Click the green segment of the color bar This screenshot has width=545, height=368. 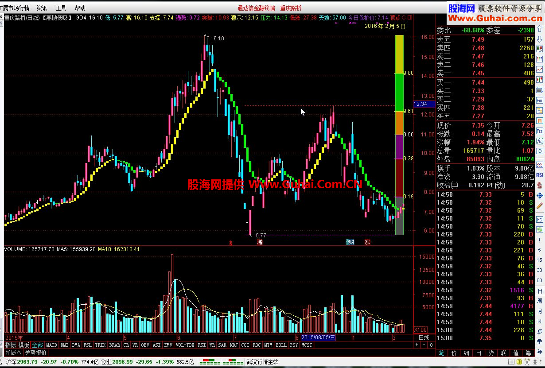pos(399,92)
